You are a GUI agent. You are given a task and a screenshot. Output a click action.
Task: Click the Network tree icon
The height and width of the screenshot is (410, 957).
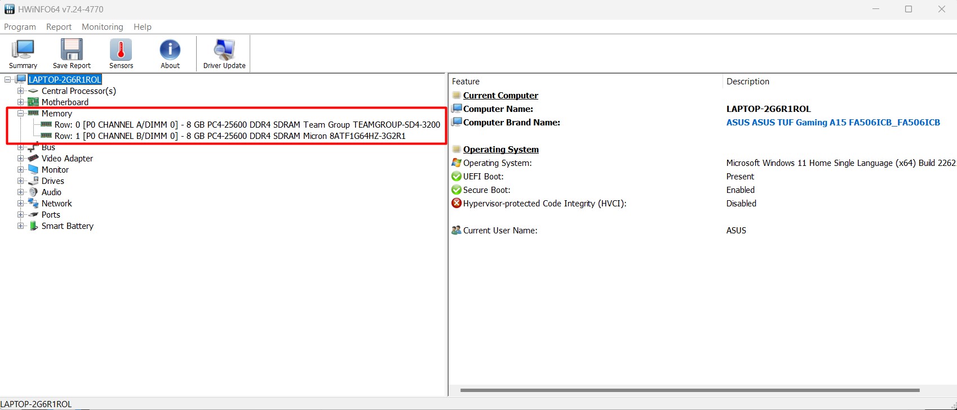[x=33, y=203]
